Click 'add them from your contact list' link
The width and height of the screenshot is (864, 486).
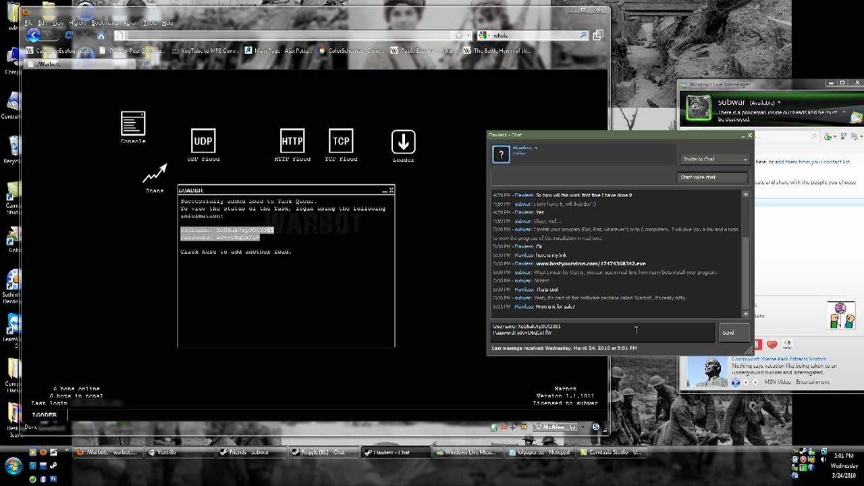[x=813, y=162]
